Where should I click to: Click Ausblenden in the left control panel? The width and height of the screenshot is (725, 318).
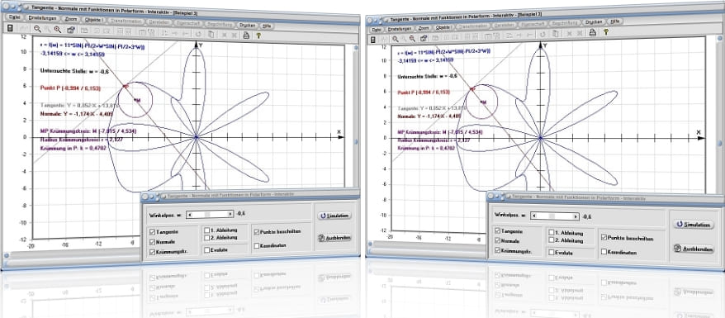(x=334, y=238)
